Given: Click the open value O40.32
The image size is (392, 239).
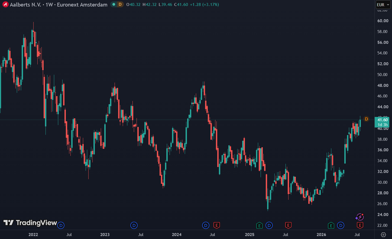Looking at the screenshot, I should coord(133,5).
